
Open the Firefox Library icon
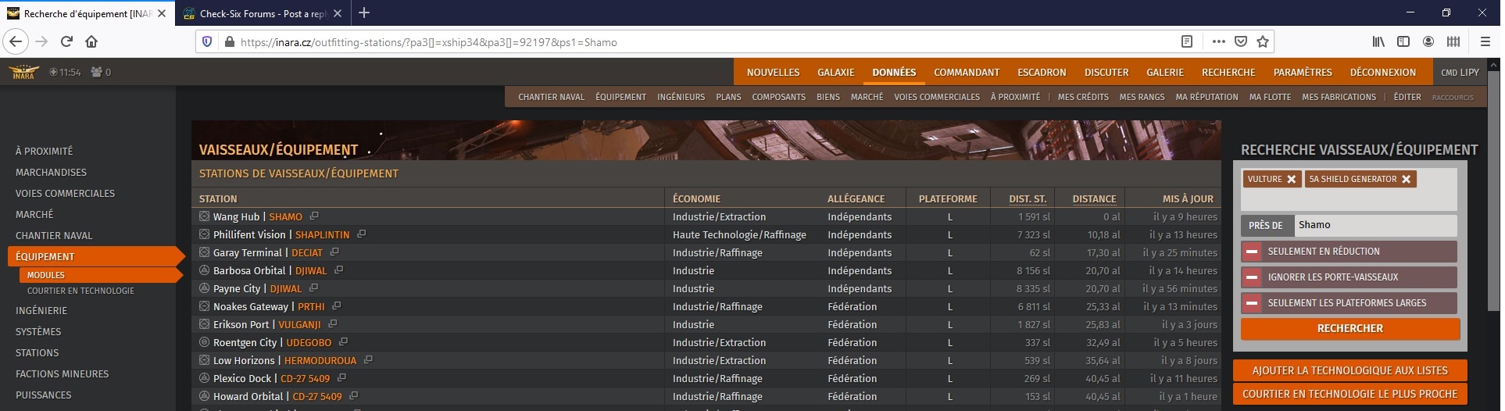tap(1379, 41)
